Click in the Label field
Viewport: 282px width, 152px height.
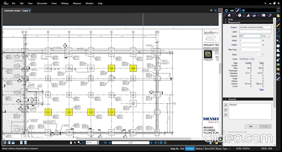tap(255, 32)
